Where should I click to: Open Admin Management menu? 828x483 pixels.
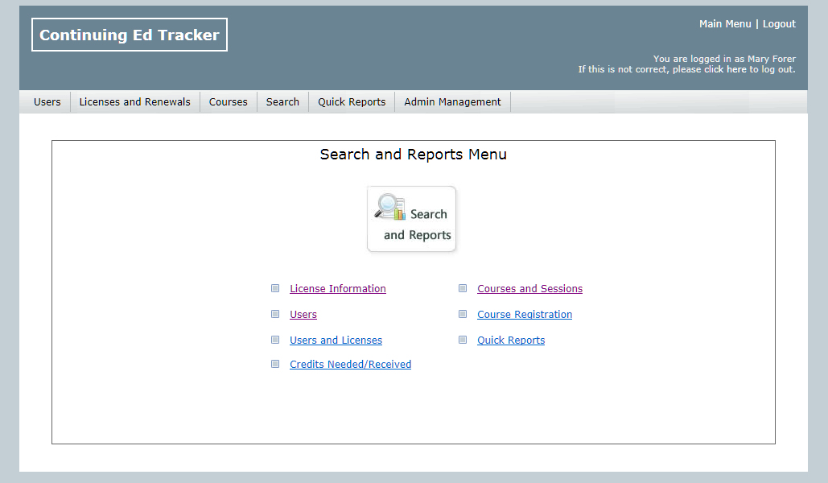click(x=452, y=102)
